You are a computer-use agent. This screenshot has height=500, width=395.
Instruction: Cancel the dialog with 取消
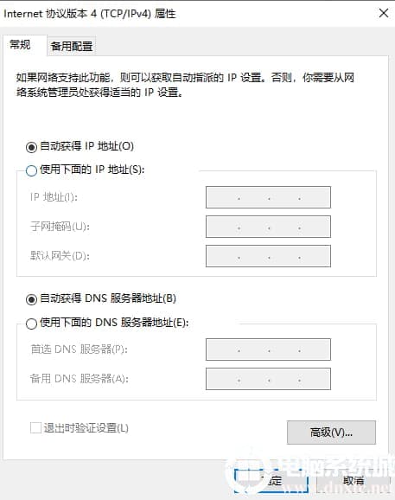(x=353, y=481)
